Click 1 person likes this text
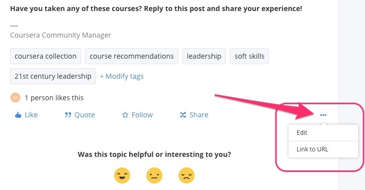Image resolution: width=365 pixels, height=190 pixels. 54,98
